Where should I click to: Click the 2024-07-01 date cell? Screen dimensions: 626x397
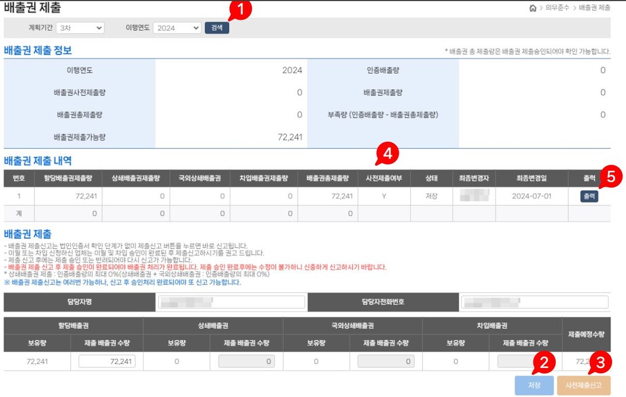pyautogui.click(x=531, y=197)
